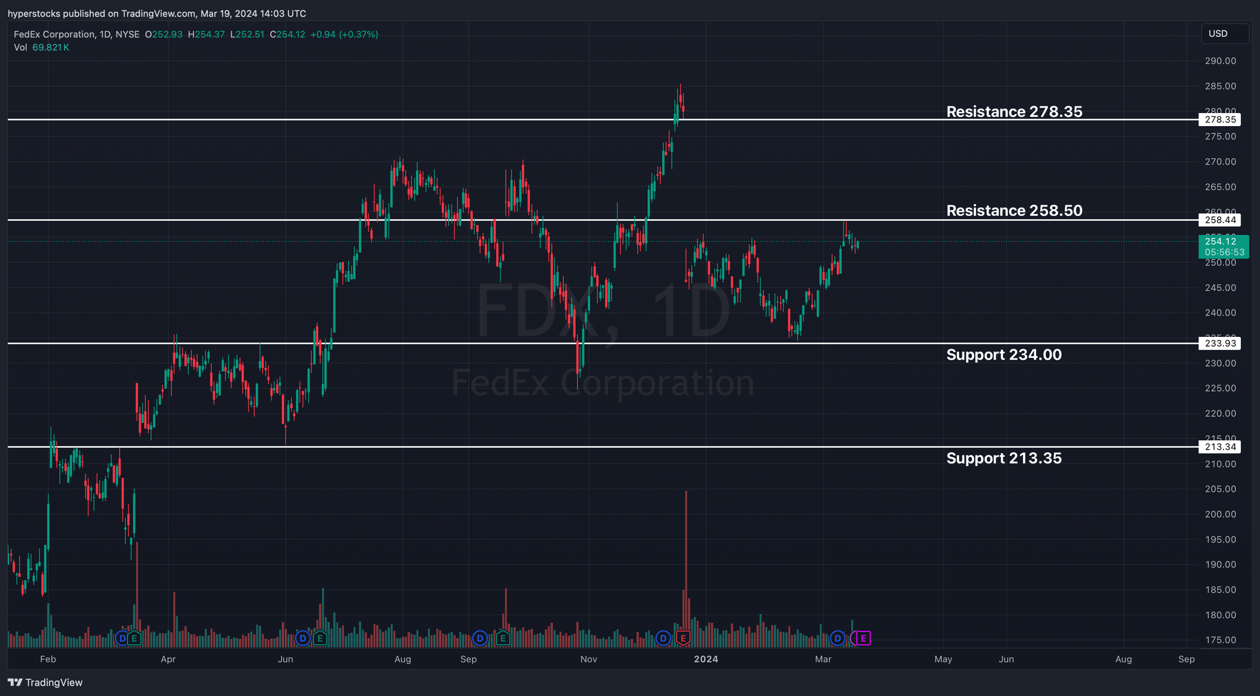The width and height of the screenshot is (1260, 696).
Task: Select the Support 213.35 text label
Action: [1003, 458]
